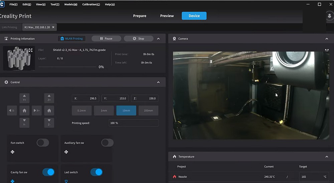Collapse the Camera panel chevron

[327, 39]
